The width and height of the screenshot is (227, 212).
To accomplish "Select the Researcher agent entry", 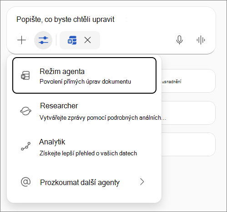I will point(84,111).
